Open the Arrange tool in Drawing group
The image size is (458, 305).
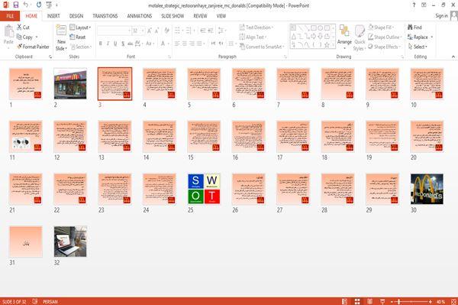[x=344, y=35]
